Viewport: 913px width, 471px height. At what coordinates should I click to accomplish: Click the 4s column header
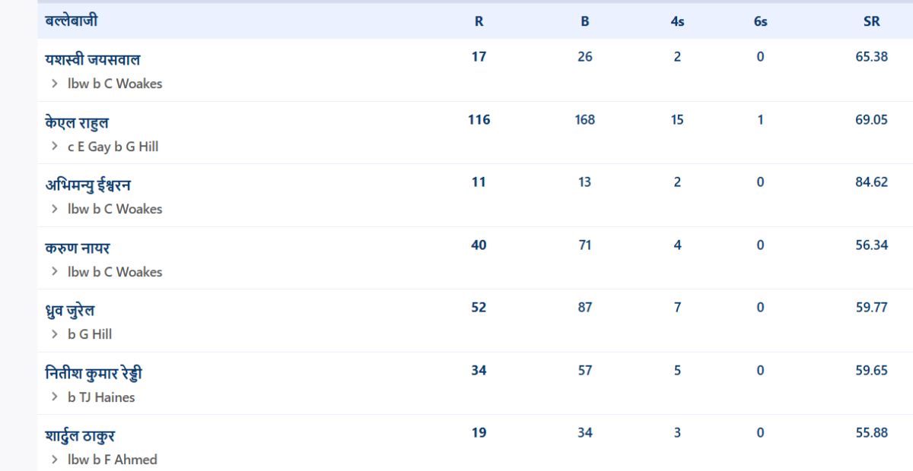point(677,22)
